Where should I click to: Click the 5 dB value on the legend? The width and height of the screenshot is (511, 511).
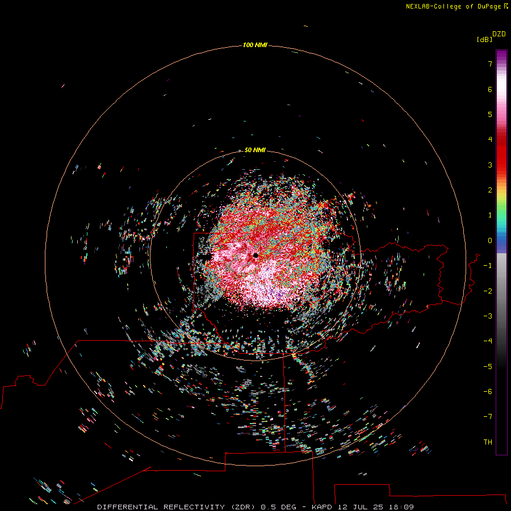(490, 114)
